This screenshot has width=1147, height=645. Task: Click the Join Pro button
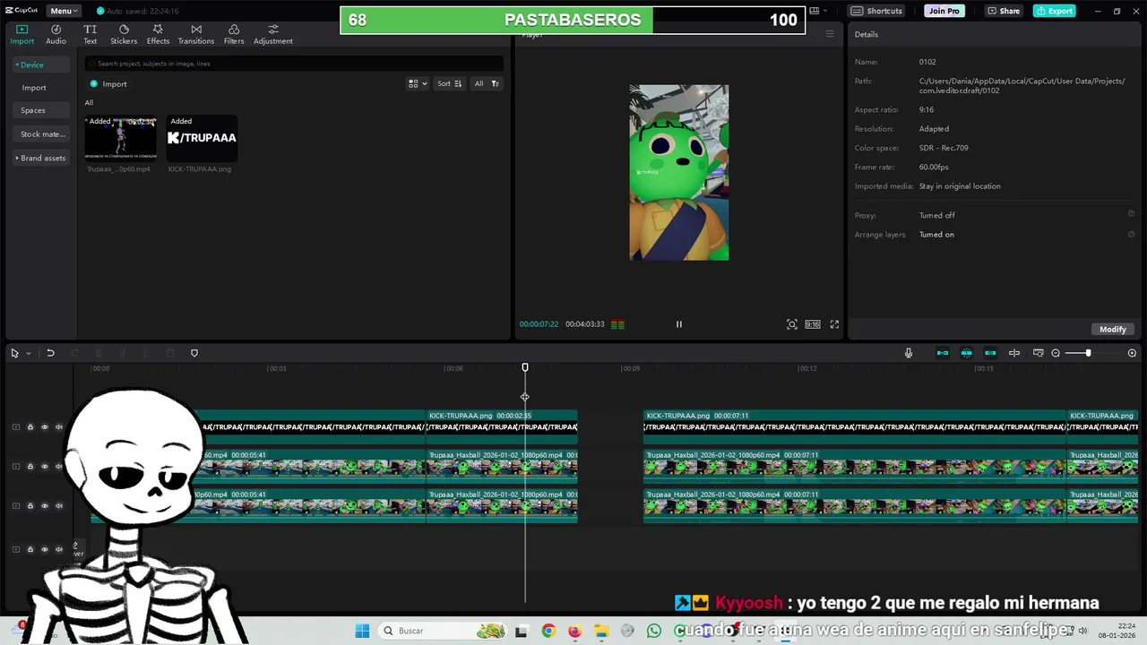[x=944, y=11]
